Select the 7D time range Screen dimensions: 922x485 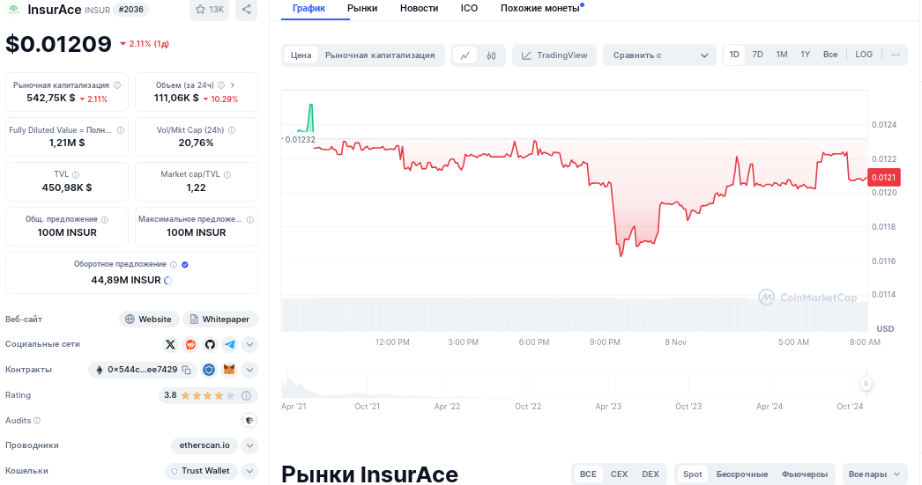[757, 55]
